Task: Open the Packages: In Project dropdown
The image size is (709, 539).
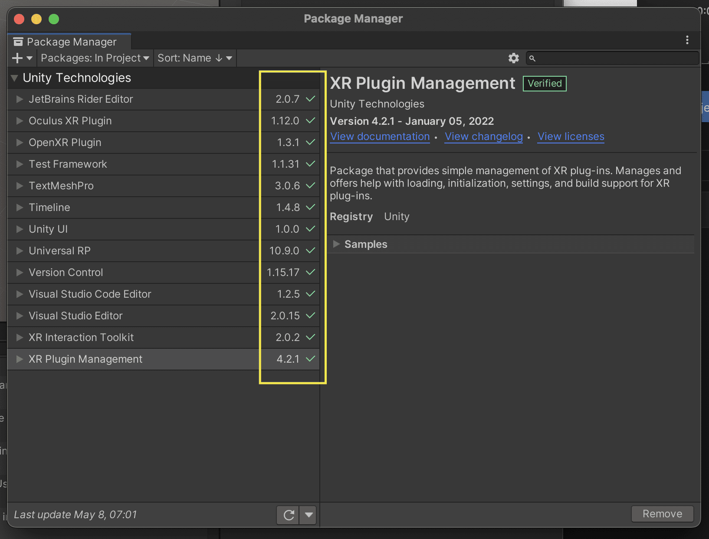Action: (95, 58)
